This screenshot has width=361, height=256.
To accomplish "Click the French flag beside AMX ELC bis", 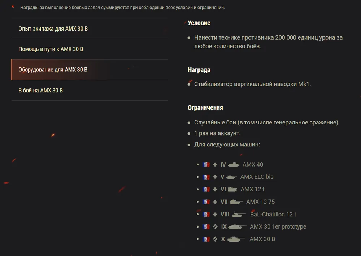I will click(x=206, y=177).
